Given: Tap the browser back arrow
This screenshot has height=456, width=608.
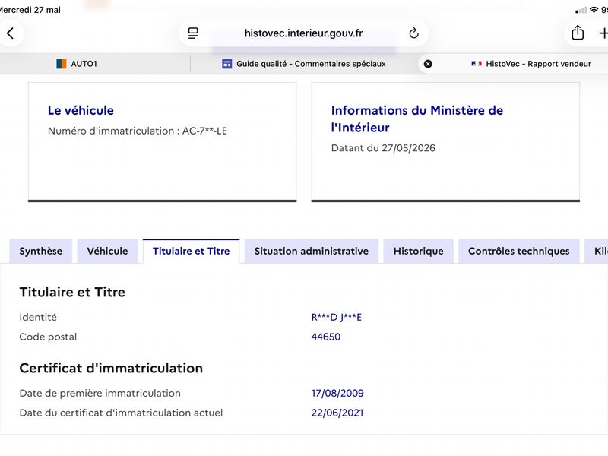Looking at the screenshot, I should click(x=11, y=33).
